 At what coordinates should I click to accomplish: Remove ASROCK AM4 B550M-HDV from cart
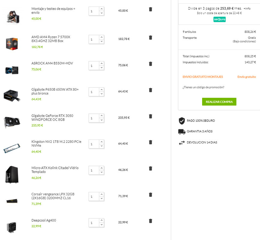(151, 64)
